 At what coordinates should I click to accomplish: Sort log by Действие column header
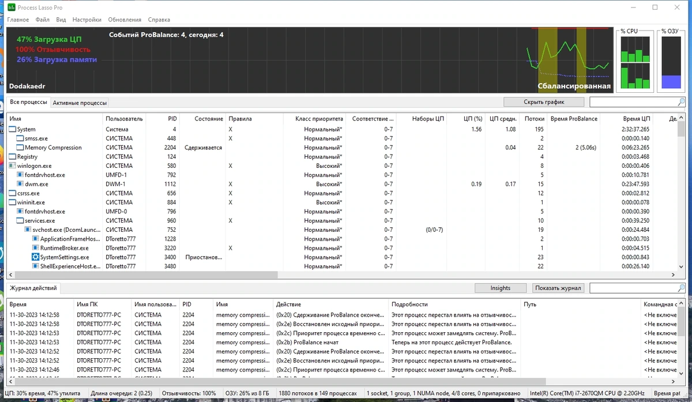tap(332, 304)
